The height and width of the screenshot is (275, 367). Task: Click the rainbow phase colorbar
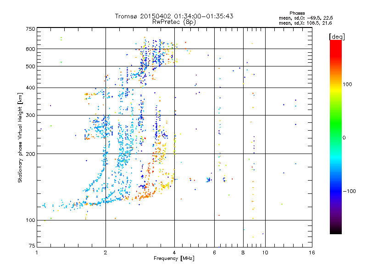[336, 137]
